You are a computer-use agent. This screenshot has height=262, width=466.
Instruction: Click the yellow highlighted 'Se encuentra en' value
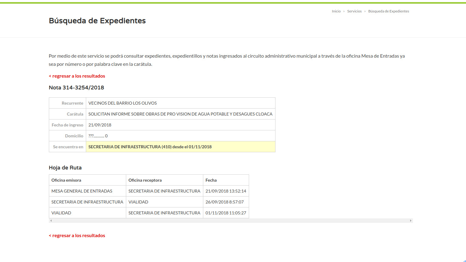point(150,147)
